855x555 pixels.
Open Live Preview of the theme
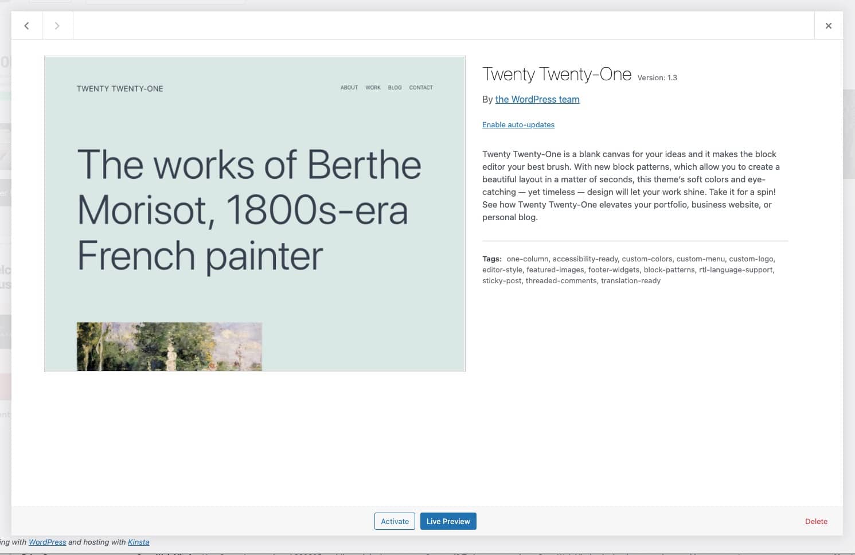coord(448,521)
